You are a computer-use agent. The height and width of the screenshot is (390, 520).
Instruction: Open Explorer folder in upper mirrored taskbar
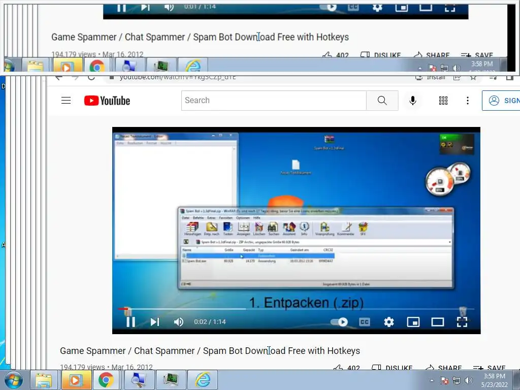pos(35,64)
